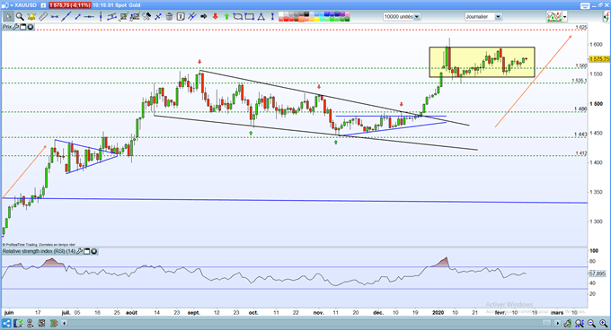The height and width of the screenshot is (330, 611).
Task: Zoom in using bottom magnifier plus
Action: (603, 324)
